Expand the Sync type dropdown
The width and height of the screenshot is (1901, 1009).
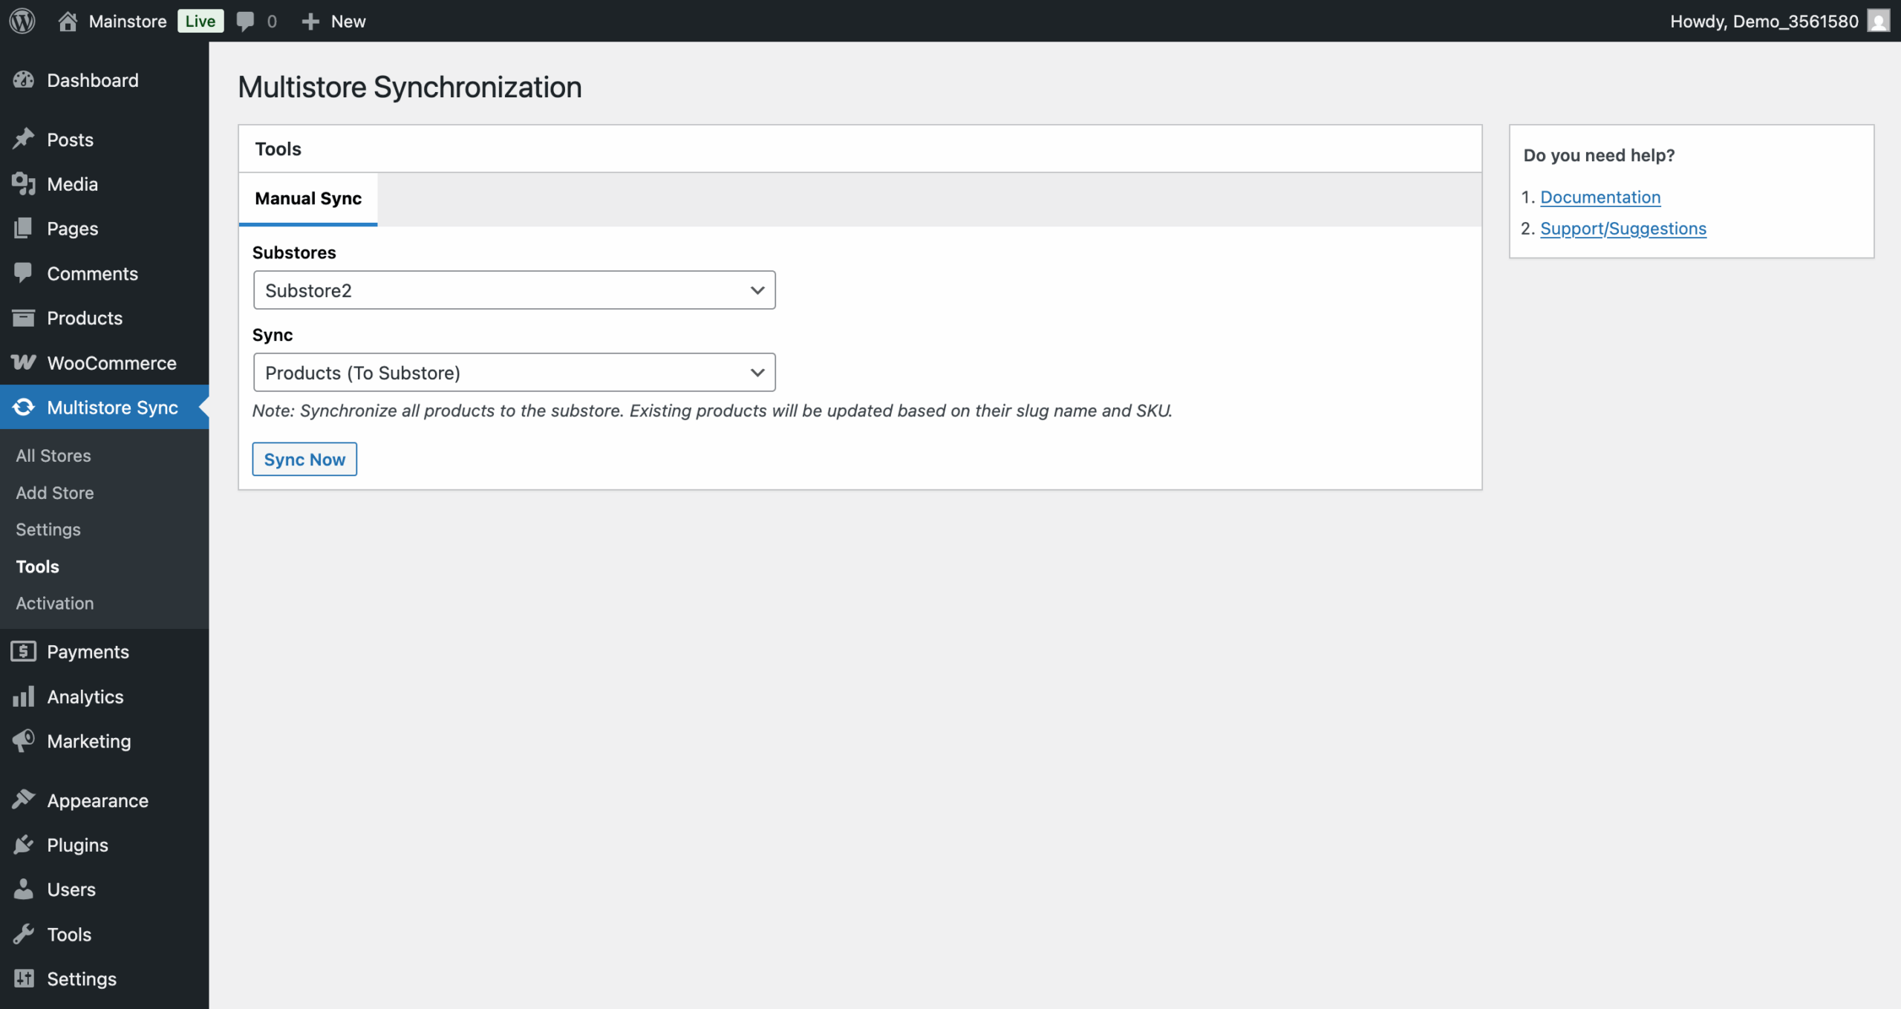click(514, 373)
